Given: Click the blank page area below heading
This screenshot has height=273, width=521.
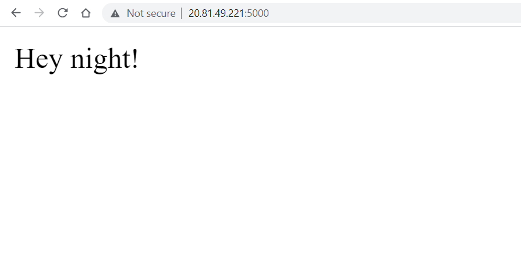Looking at the screenshot, I should pyautogui.click(x=261, y=173).
